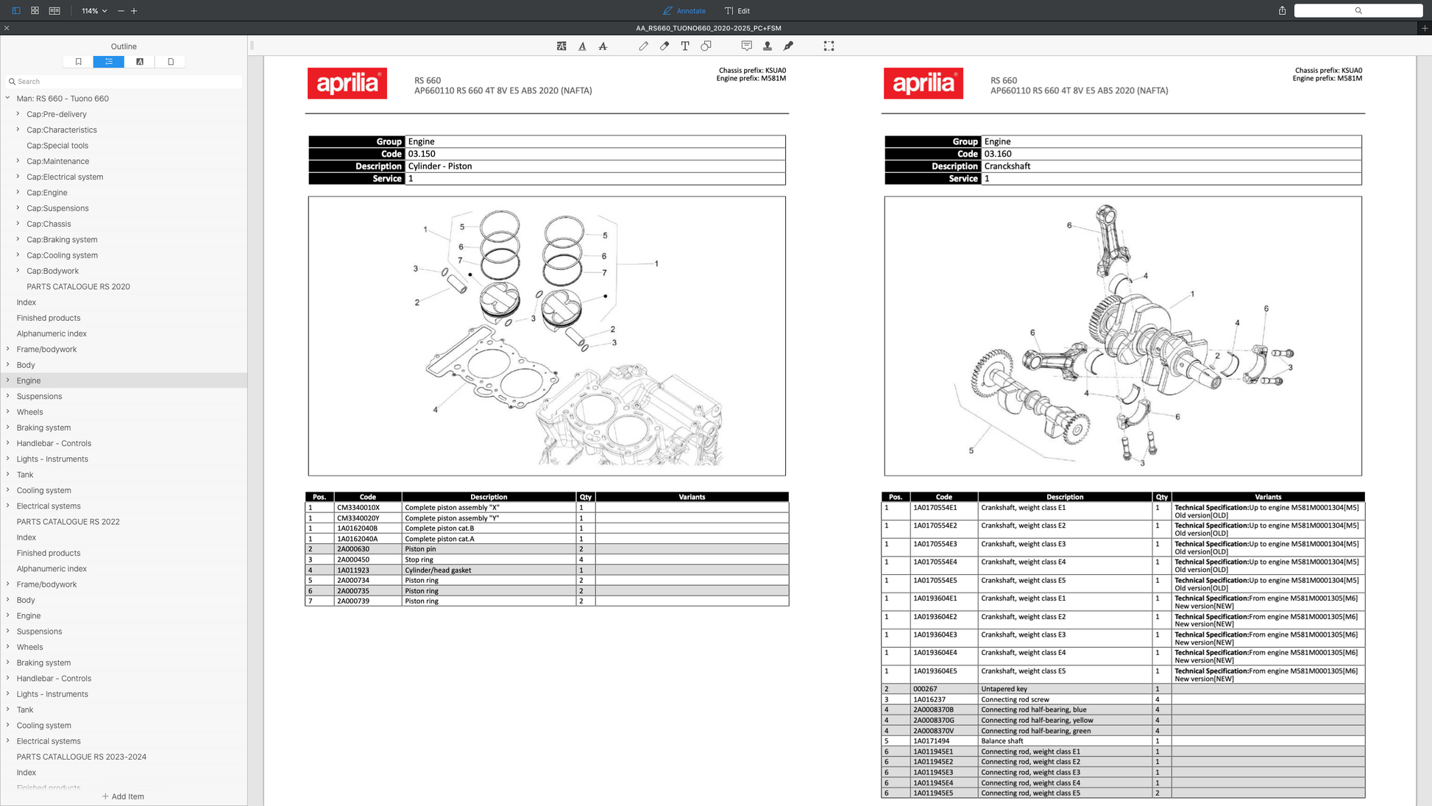Pick the eraser tool

(664, 46)
